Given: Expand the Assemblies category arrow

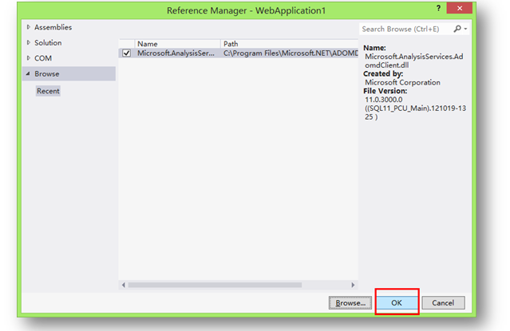Looking at the screenshot, I should (29, 27).
